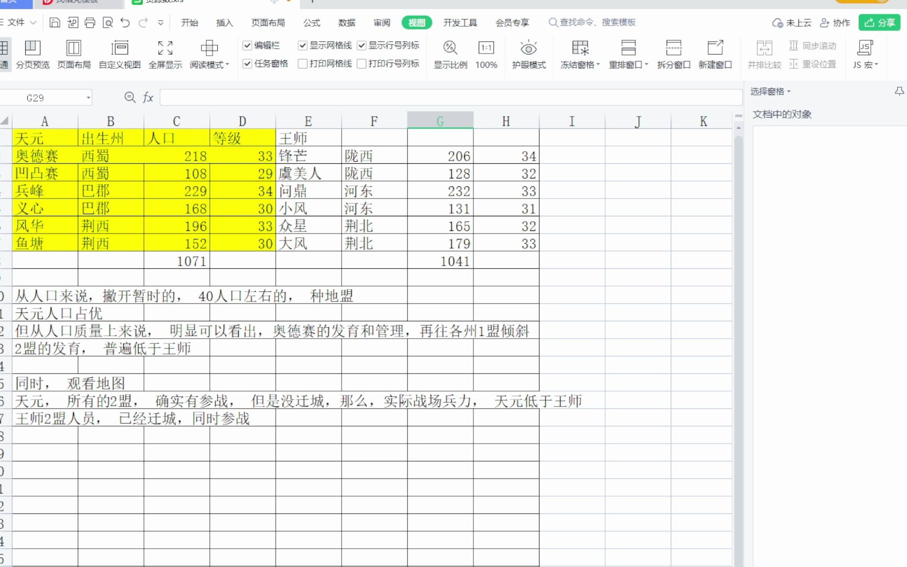
Task: Click the 查找命令 search box
Action: point(592,22)
